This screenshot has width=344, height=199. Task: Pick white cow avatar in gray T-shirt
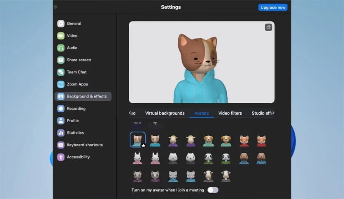226,176
